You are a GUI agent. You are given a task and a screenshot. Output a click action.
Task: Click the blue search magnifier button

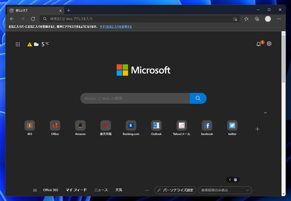pos(198,98)
